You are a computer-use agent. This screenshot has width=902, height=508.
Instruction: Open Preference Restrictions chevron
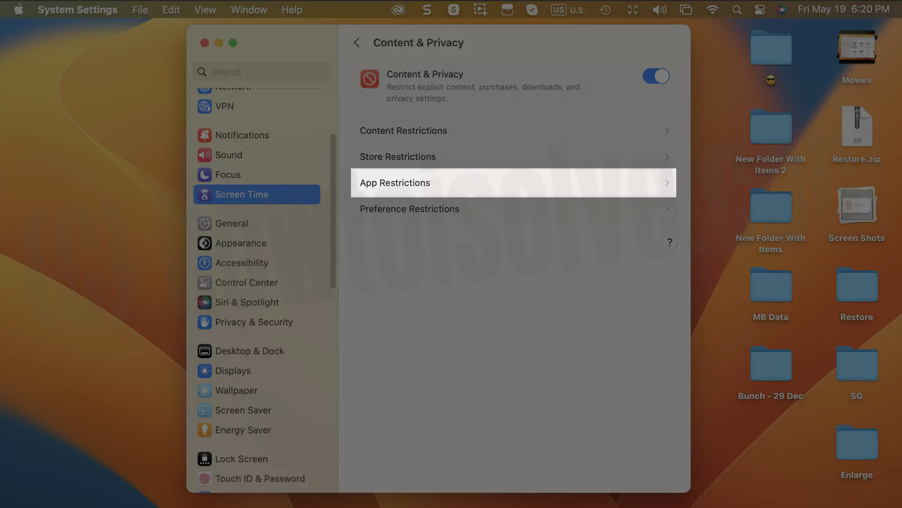[667, 209]
